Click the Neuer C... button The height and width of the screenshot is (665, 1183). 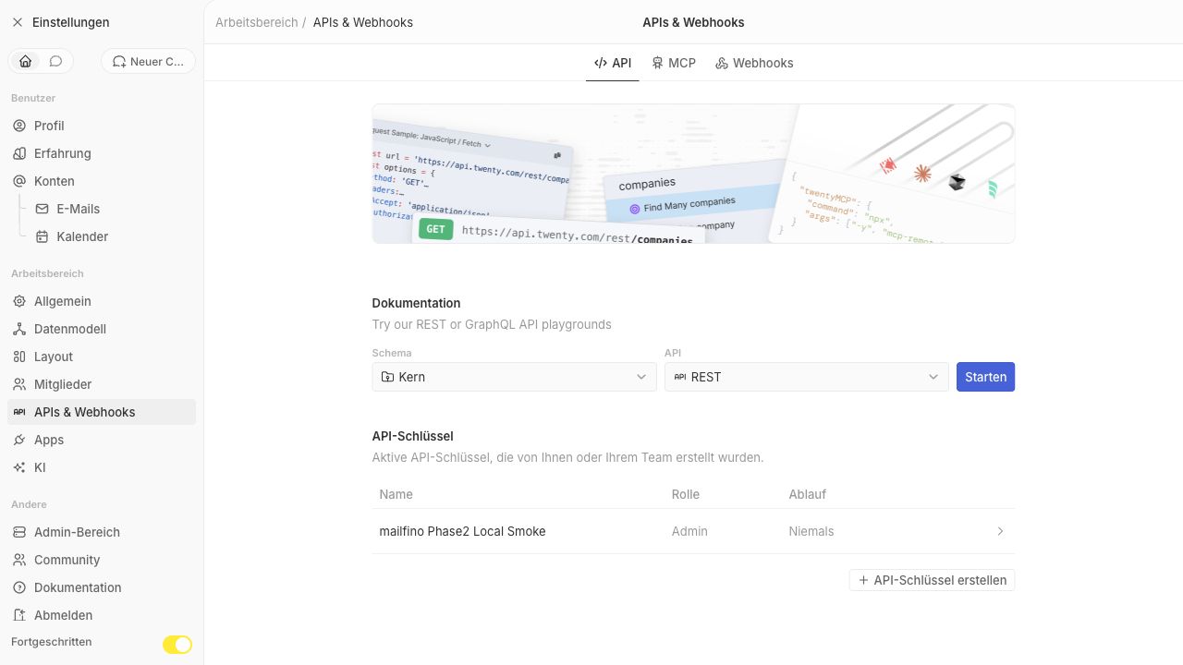(x=148, y=61)
